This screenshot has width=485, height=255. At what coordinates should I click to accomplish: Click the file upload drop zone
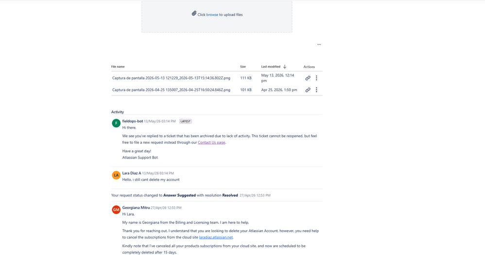click(x=217, y=16)
